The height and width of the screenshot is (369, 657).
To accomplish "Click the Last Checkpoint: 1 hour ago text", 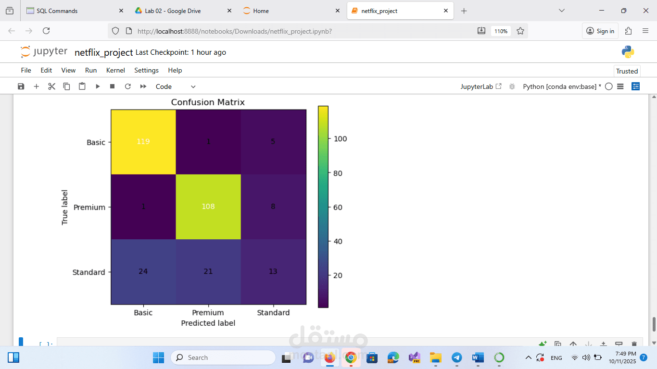I will point(181,52).
